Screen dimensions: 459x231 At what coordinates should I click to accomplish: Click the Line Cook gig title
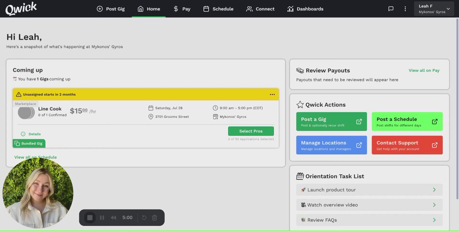pos(50,109)
